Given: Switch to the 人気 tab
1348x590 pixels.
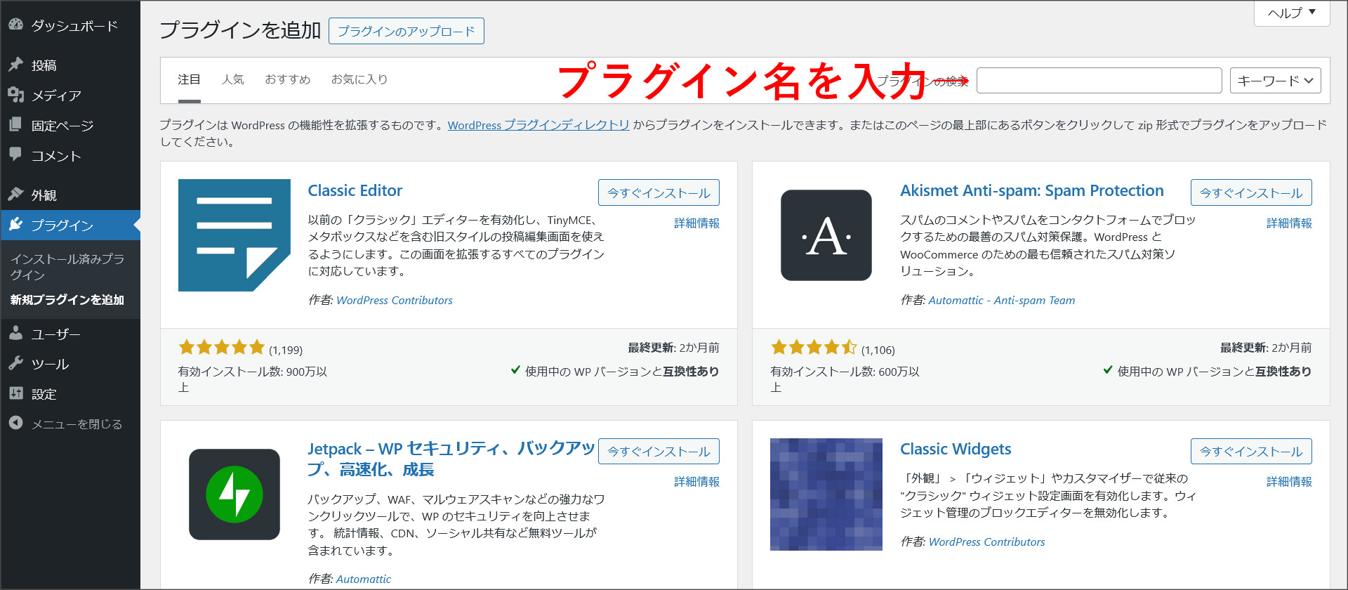Looking at the screenshot, I should point(233,79).
